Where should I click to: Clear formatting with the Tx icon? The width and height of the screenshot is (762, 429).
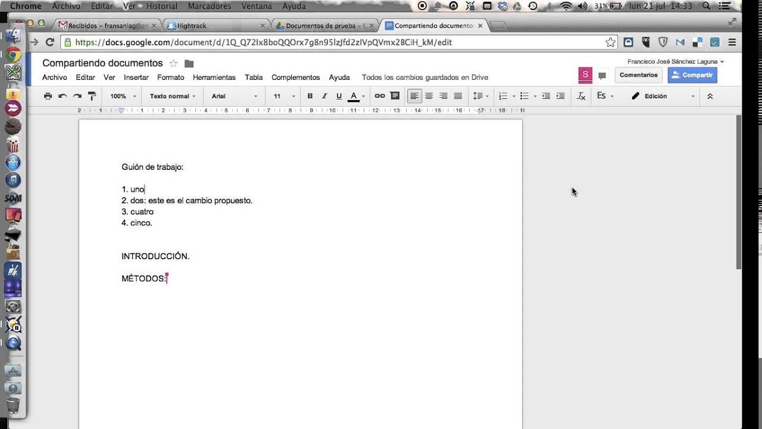pos(581,95)
